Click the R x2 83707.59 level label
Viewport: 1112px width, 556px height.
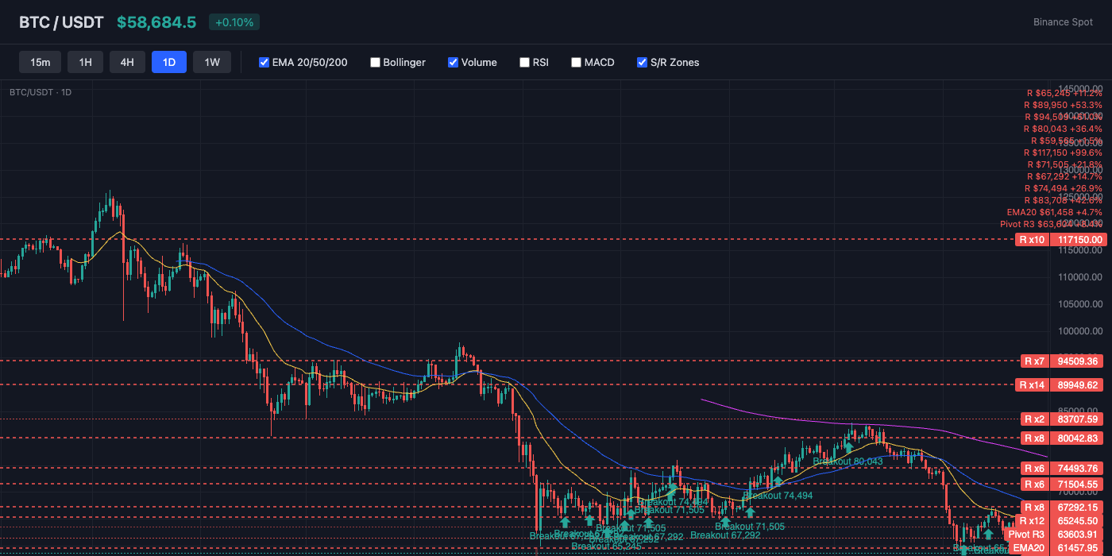pos(1060,419)
